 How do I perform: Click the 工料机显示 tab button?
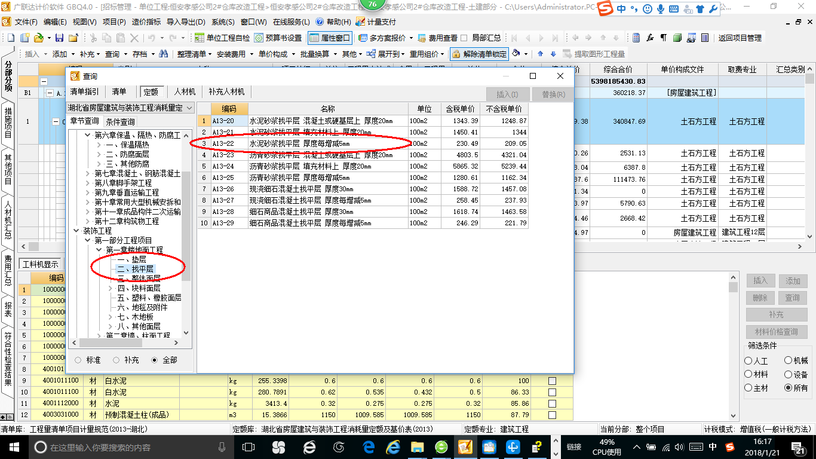(40, 265)
